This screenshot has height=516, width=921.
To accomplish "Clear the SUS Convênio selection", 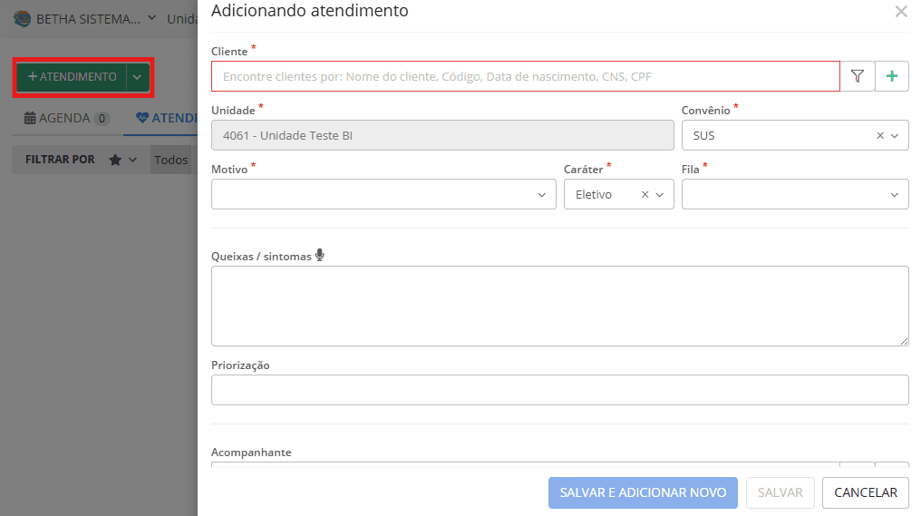I will coord(879,135).
